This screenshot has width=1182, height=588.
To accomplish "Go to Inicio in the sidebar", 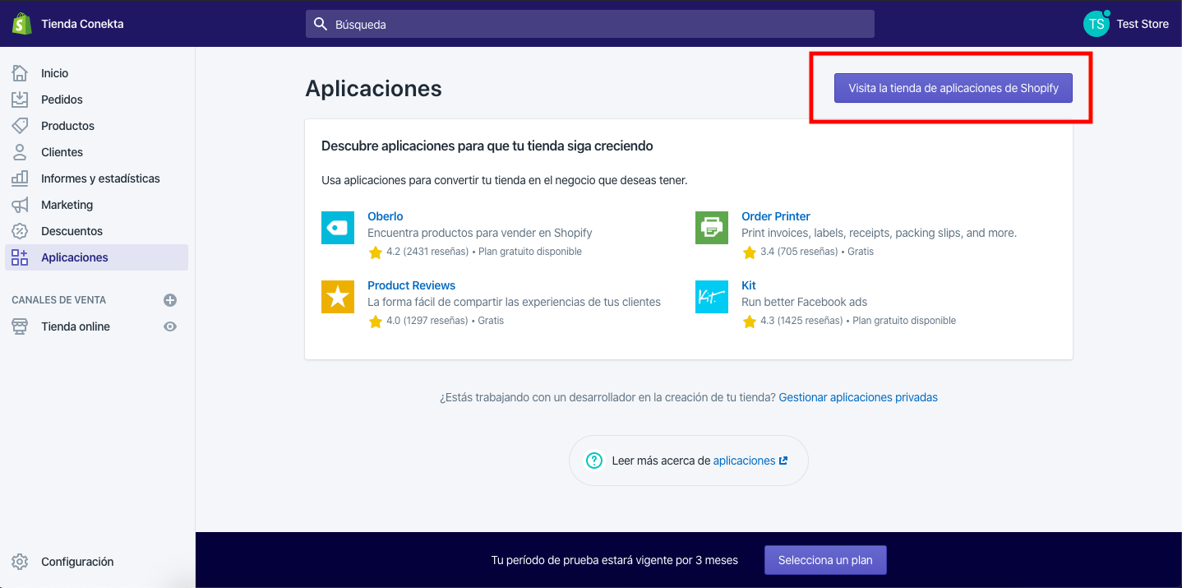I will (x=55, y=73).
